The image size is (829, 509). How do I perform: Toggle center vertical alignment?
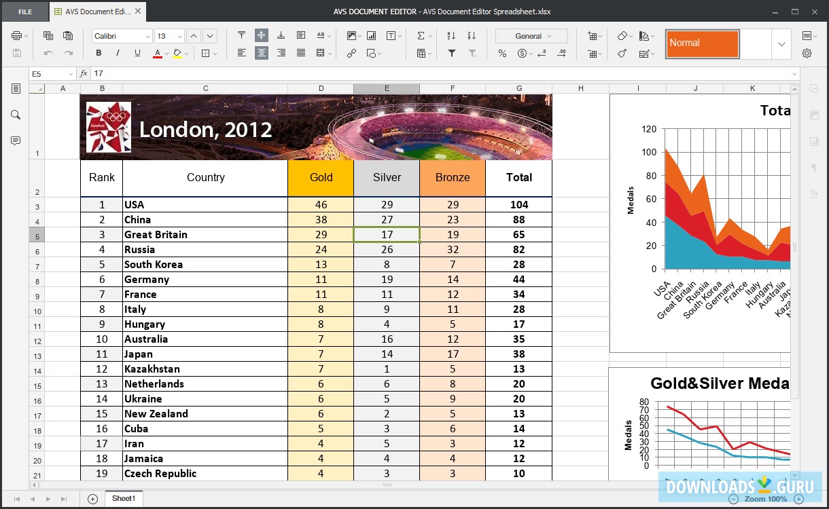click(x=261, y=35)
